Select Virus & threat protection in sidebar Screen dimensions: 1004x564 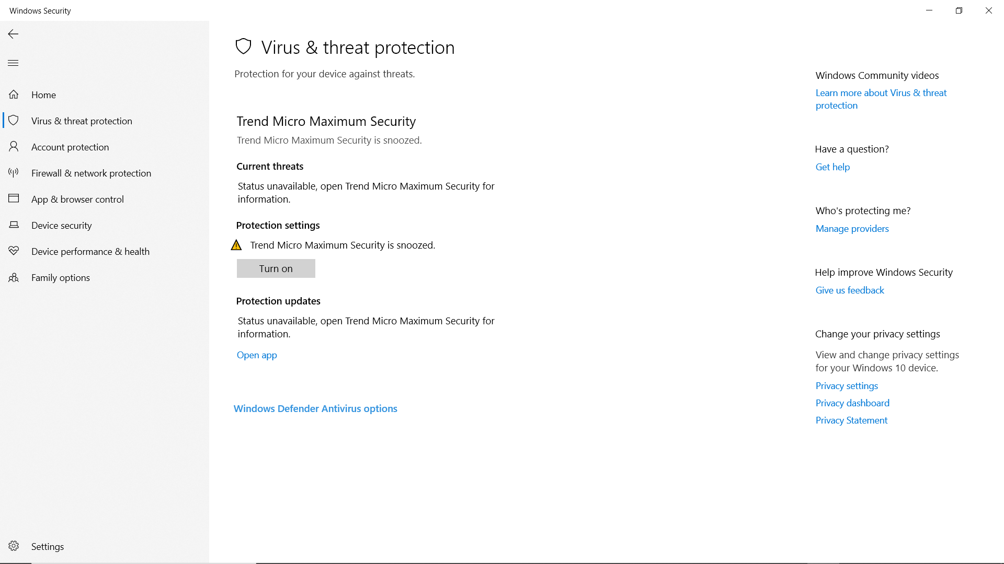(x=82, y=121)
